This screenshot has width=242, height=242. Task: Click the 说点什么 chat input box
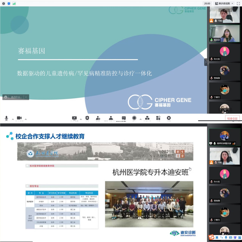(16, 97)
